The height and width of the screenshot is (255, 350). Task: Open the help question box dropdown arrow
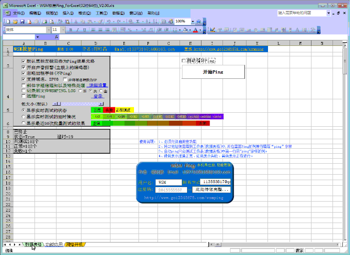[328, 13]
